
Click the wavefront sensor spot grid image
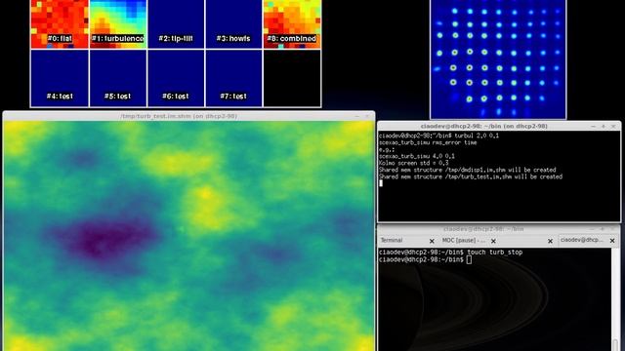coord(498,58)
